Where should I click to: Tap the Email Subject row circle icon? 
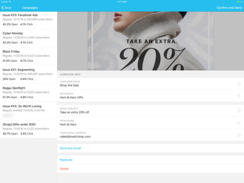pos(239,111)
